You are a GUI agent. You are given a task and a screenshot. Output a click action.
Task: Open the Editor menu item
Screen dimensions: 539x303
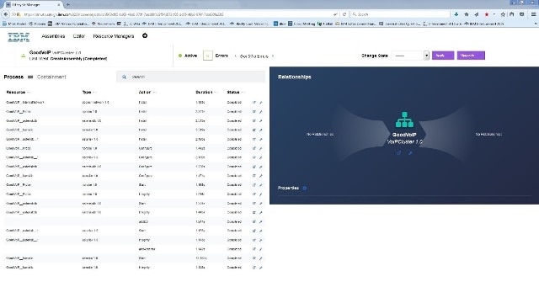[x=78, y=36]
